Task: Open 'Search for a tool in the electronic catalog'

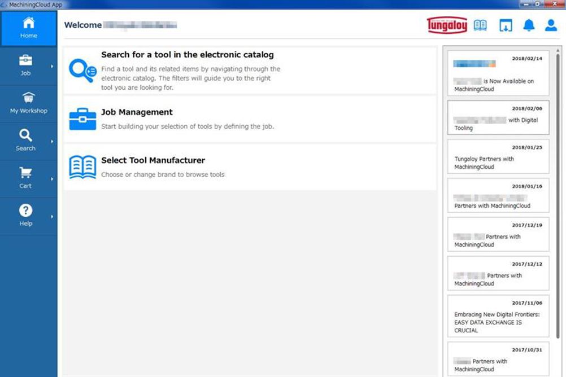Action: (188, 55)
